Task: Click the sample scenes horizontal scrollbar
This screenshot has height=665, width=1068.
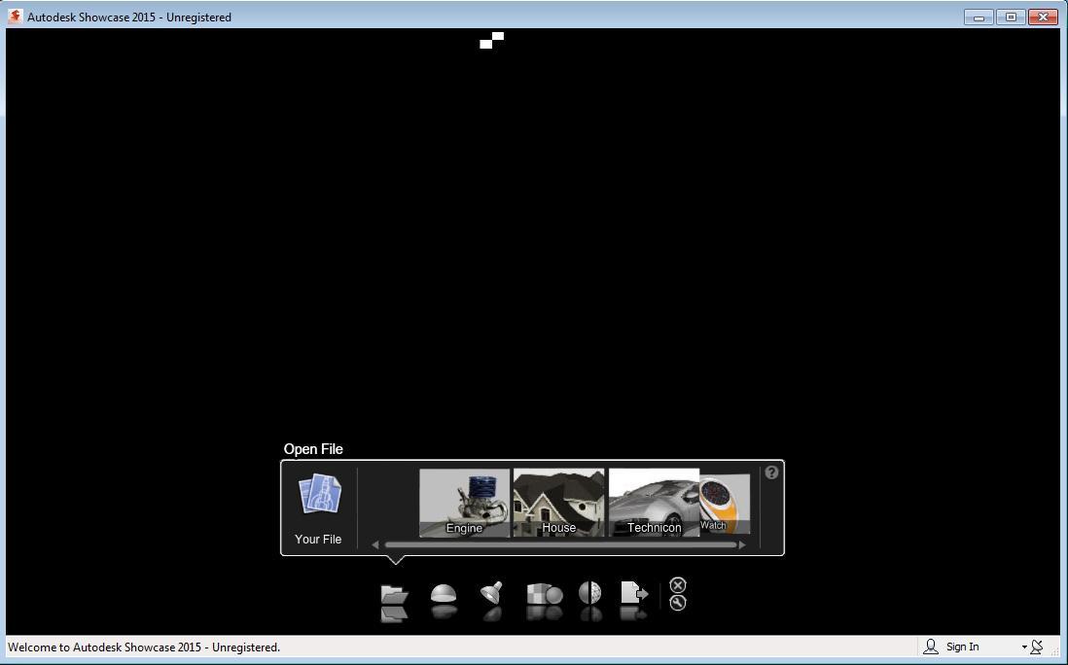Action: pos(560,544)
